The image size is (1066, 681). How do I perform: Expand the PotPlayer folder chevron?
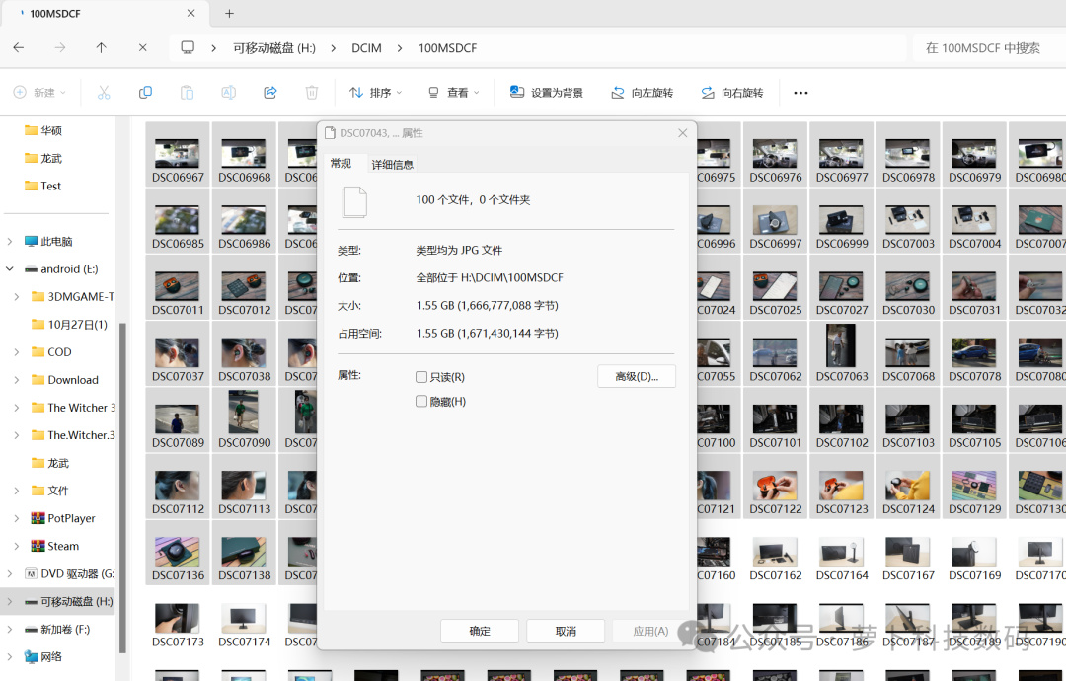pos(17,518)
